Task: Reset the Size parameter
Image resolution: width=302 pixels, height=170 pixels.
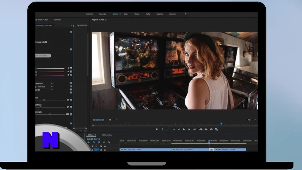Action: 71,100
